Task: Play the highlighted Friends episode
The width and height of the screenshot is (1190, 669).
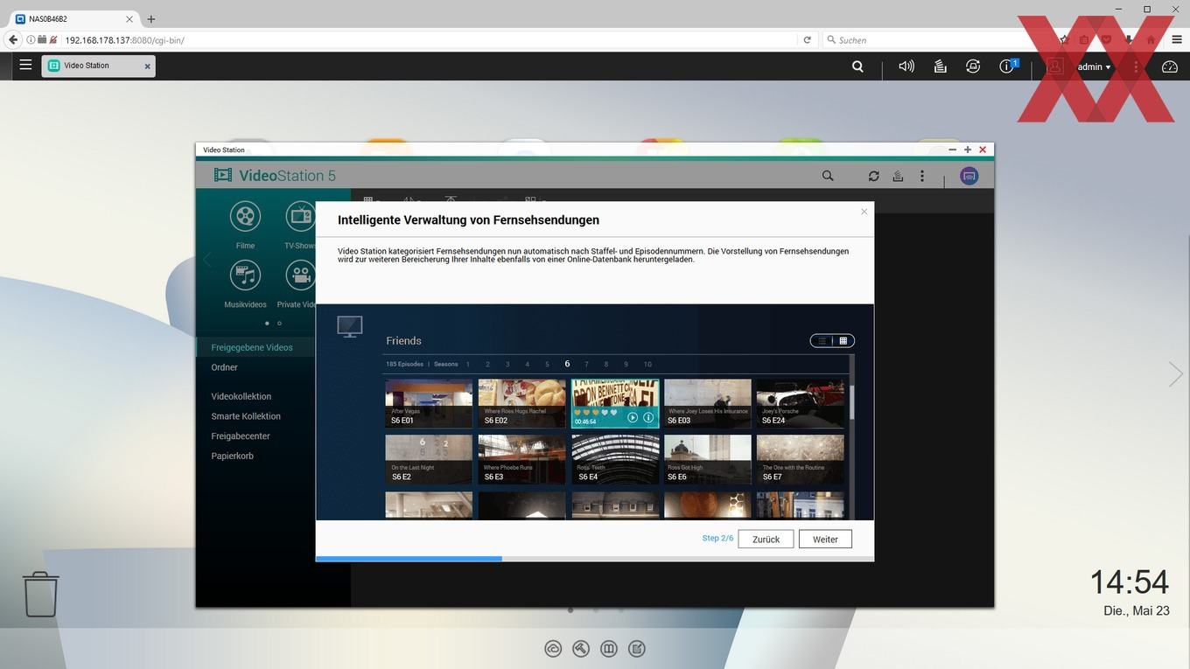Action: click(x=633, y=418)
